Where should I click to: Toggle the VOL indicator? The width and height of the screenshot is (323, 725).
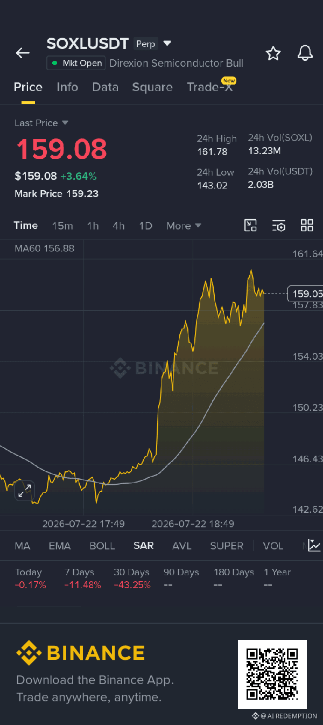[x=273, y=546]
